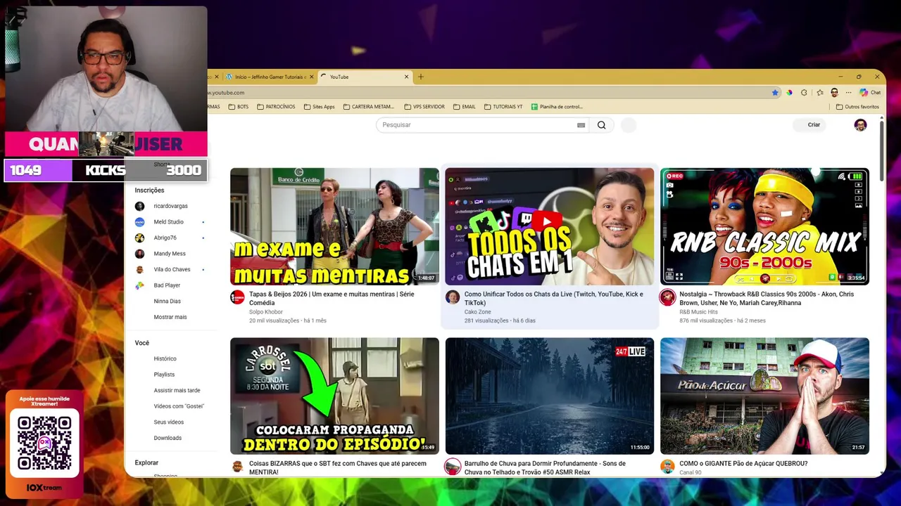Open Assistir mais tarde in sidebar

tap(177, 390)
